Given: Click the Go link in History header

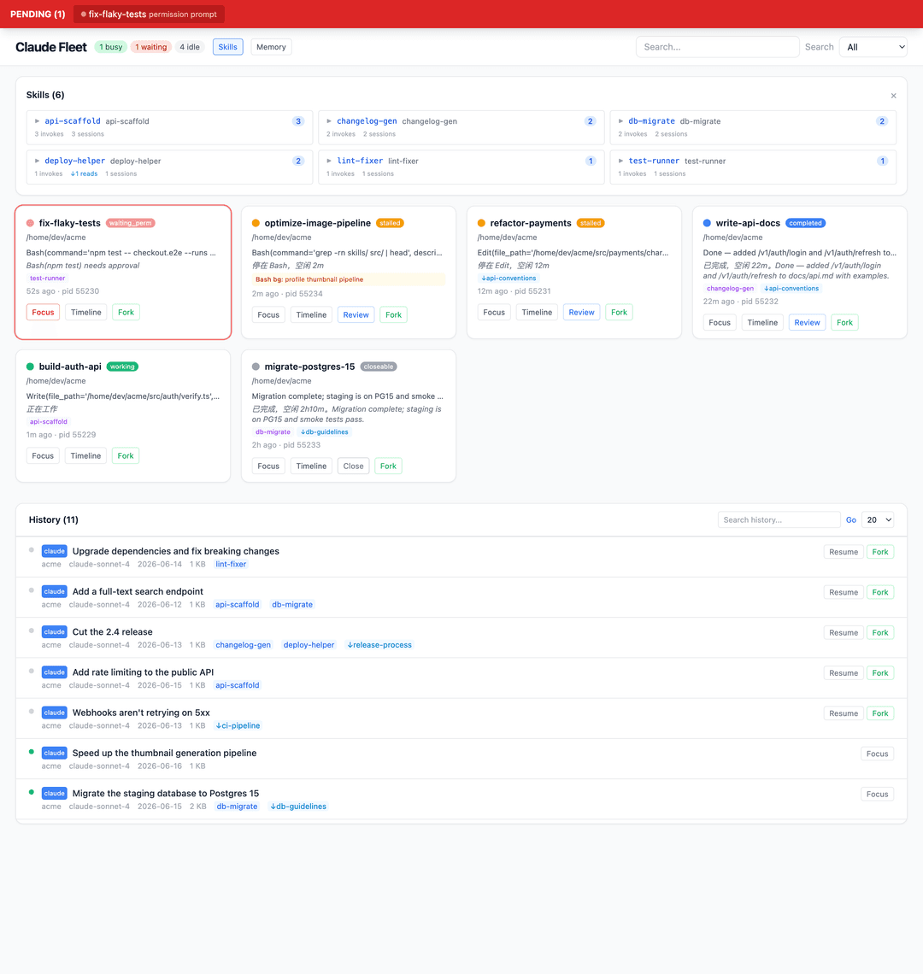Looking at the screenshot, I should point(851,520).
